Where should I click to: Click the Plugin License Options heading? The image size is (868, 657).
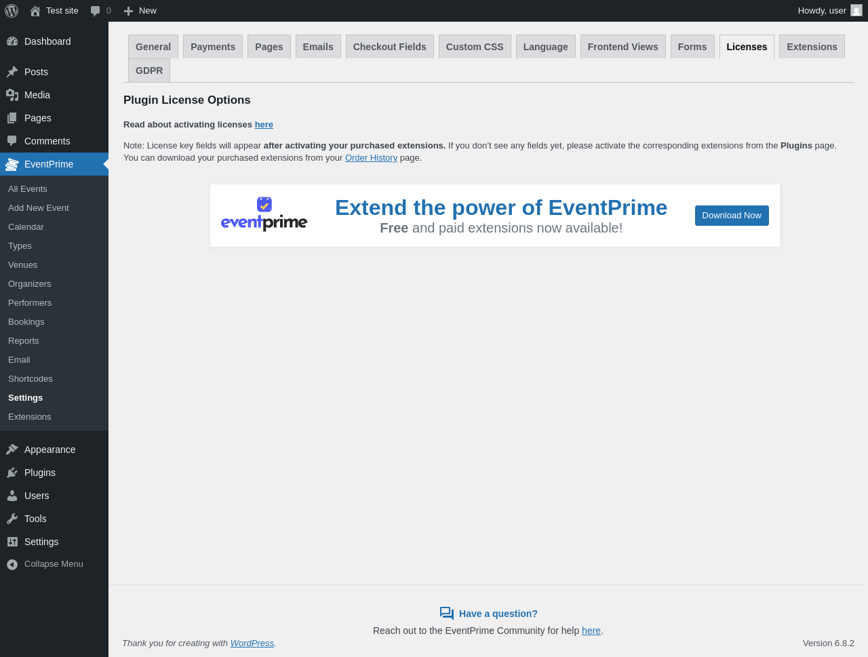click(187, 100)
